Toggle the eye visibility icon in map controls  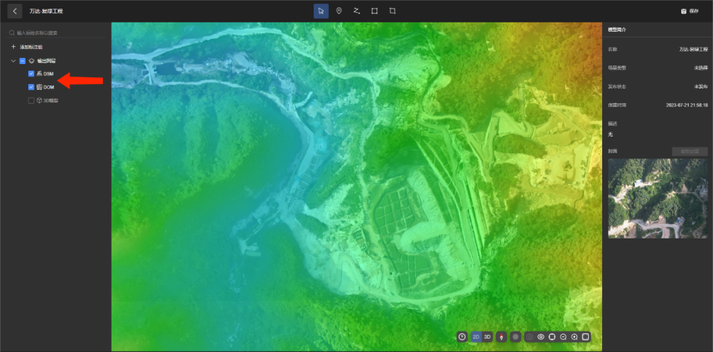click(541, 337)
